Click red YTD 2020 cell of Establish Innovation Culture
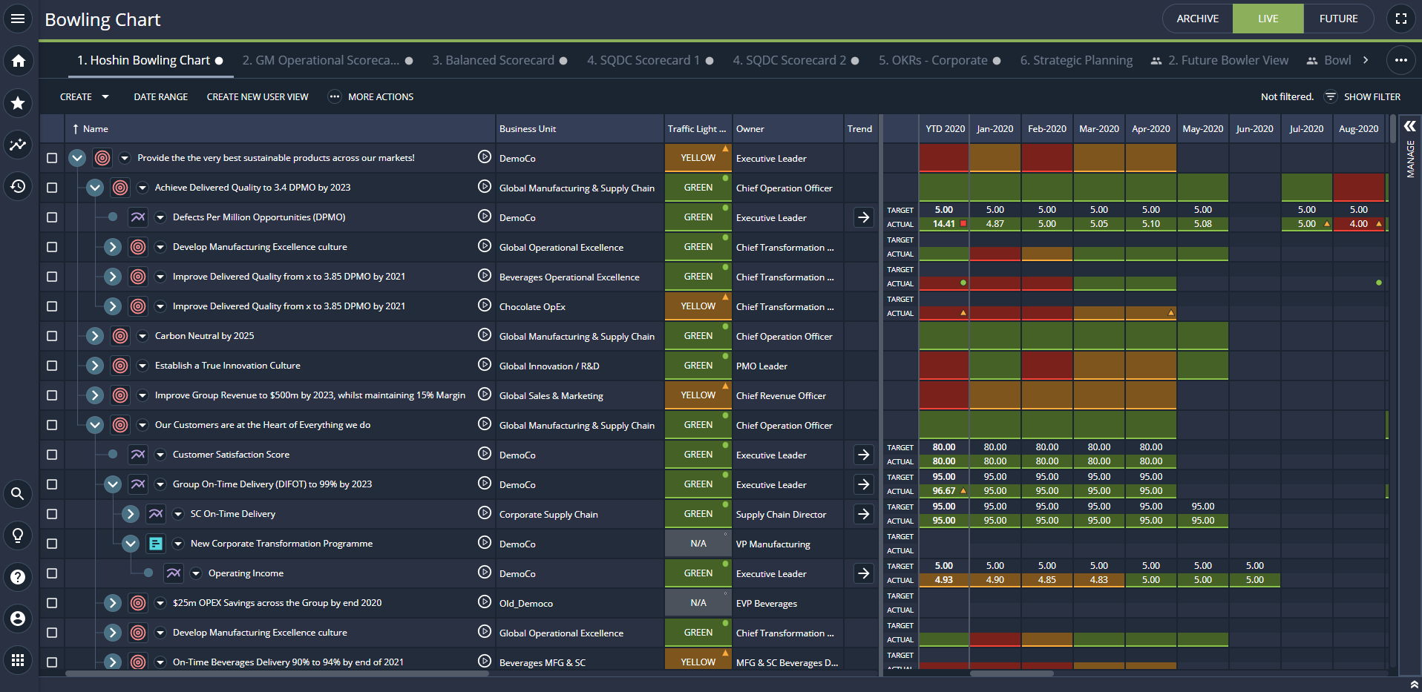 [x=943, y=366]
